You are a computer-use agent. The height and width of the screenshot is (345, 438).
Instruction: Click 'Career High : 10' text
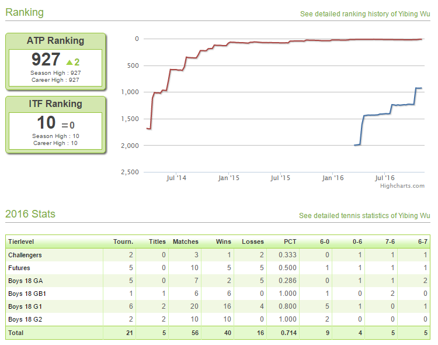point(55,143)
